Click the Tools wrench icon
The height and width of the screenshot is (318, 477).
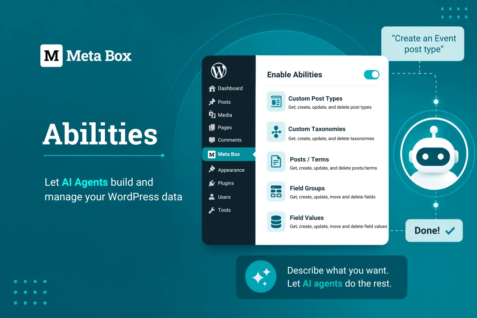coord(212,210)
